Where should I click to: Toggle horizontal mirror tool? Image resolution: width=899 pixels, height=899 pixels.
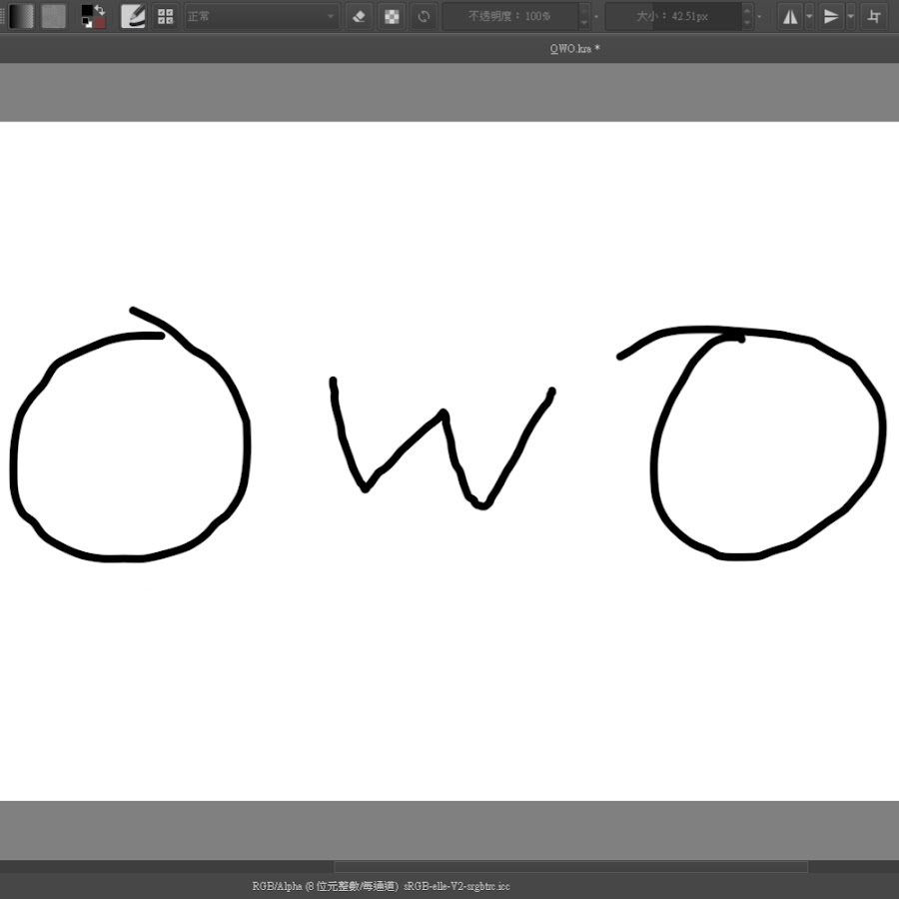[x=790, y=16]
